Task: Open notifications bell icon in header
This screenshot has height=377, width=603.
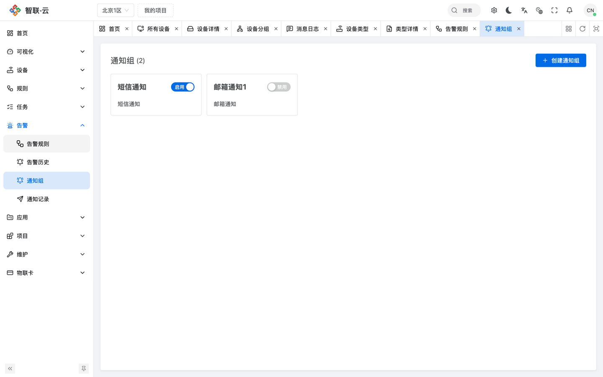Action: coord(569,10)
